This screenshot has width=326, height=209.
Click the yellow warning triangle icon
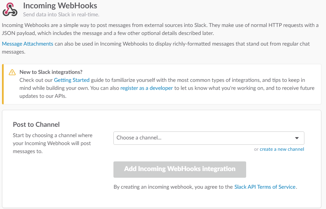pos(12,72)
